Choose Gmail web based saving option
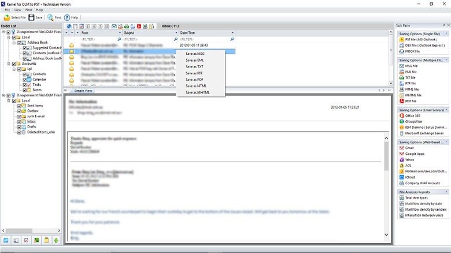This screenshot has width=451, height=253. [x=406, y=148]
